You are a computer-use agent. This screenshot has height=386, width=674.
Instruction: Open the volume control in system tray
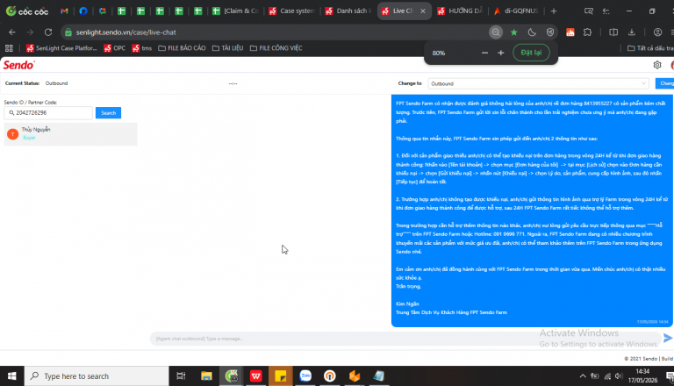(619, 376)
